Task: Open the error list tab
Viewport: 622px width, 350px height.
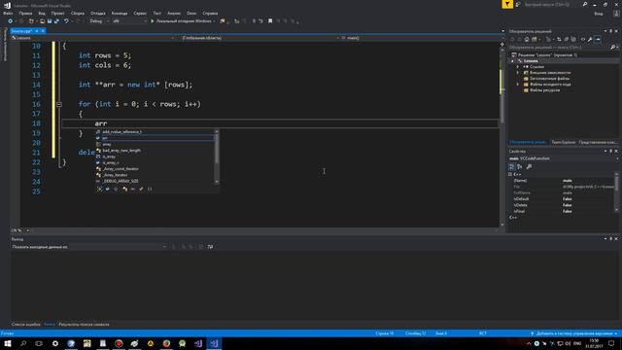Action: 26,325
